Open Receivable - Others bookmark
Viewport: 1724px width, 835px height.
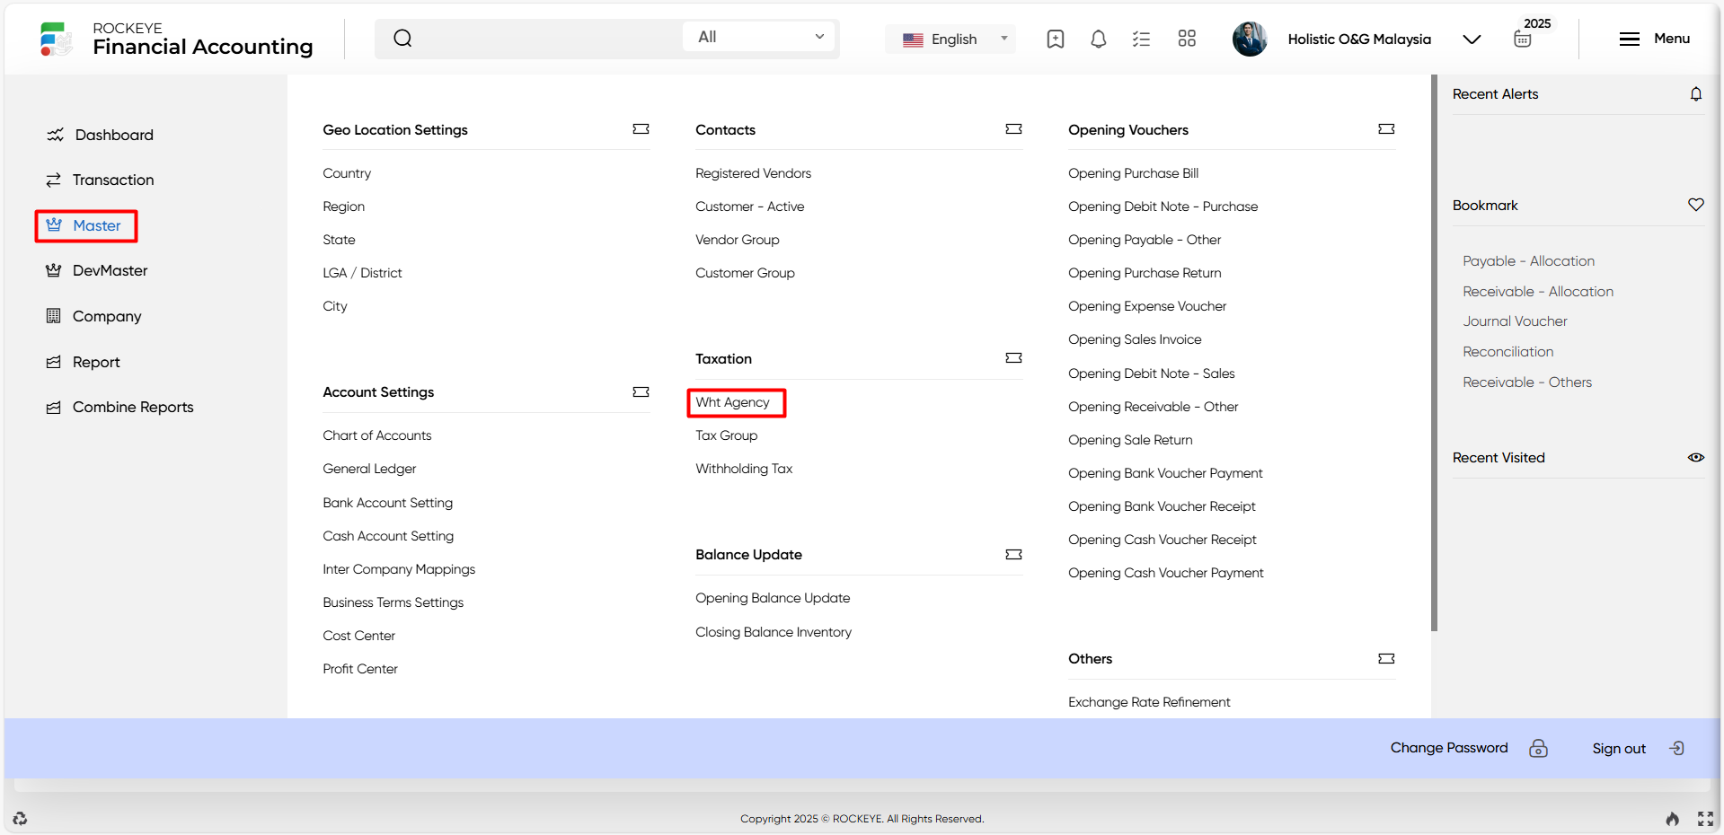tap(1526, 382)
